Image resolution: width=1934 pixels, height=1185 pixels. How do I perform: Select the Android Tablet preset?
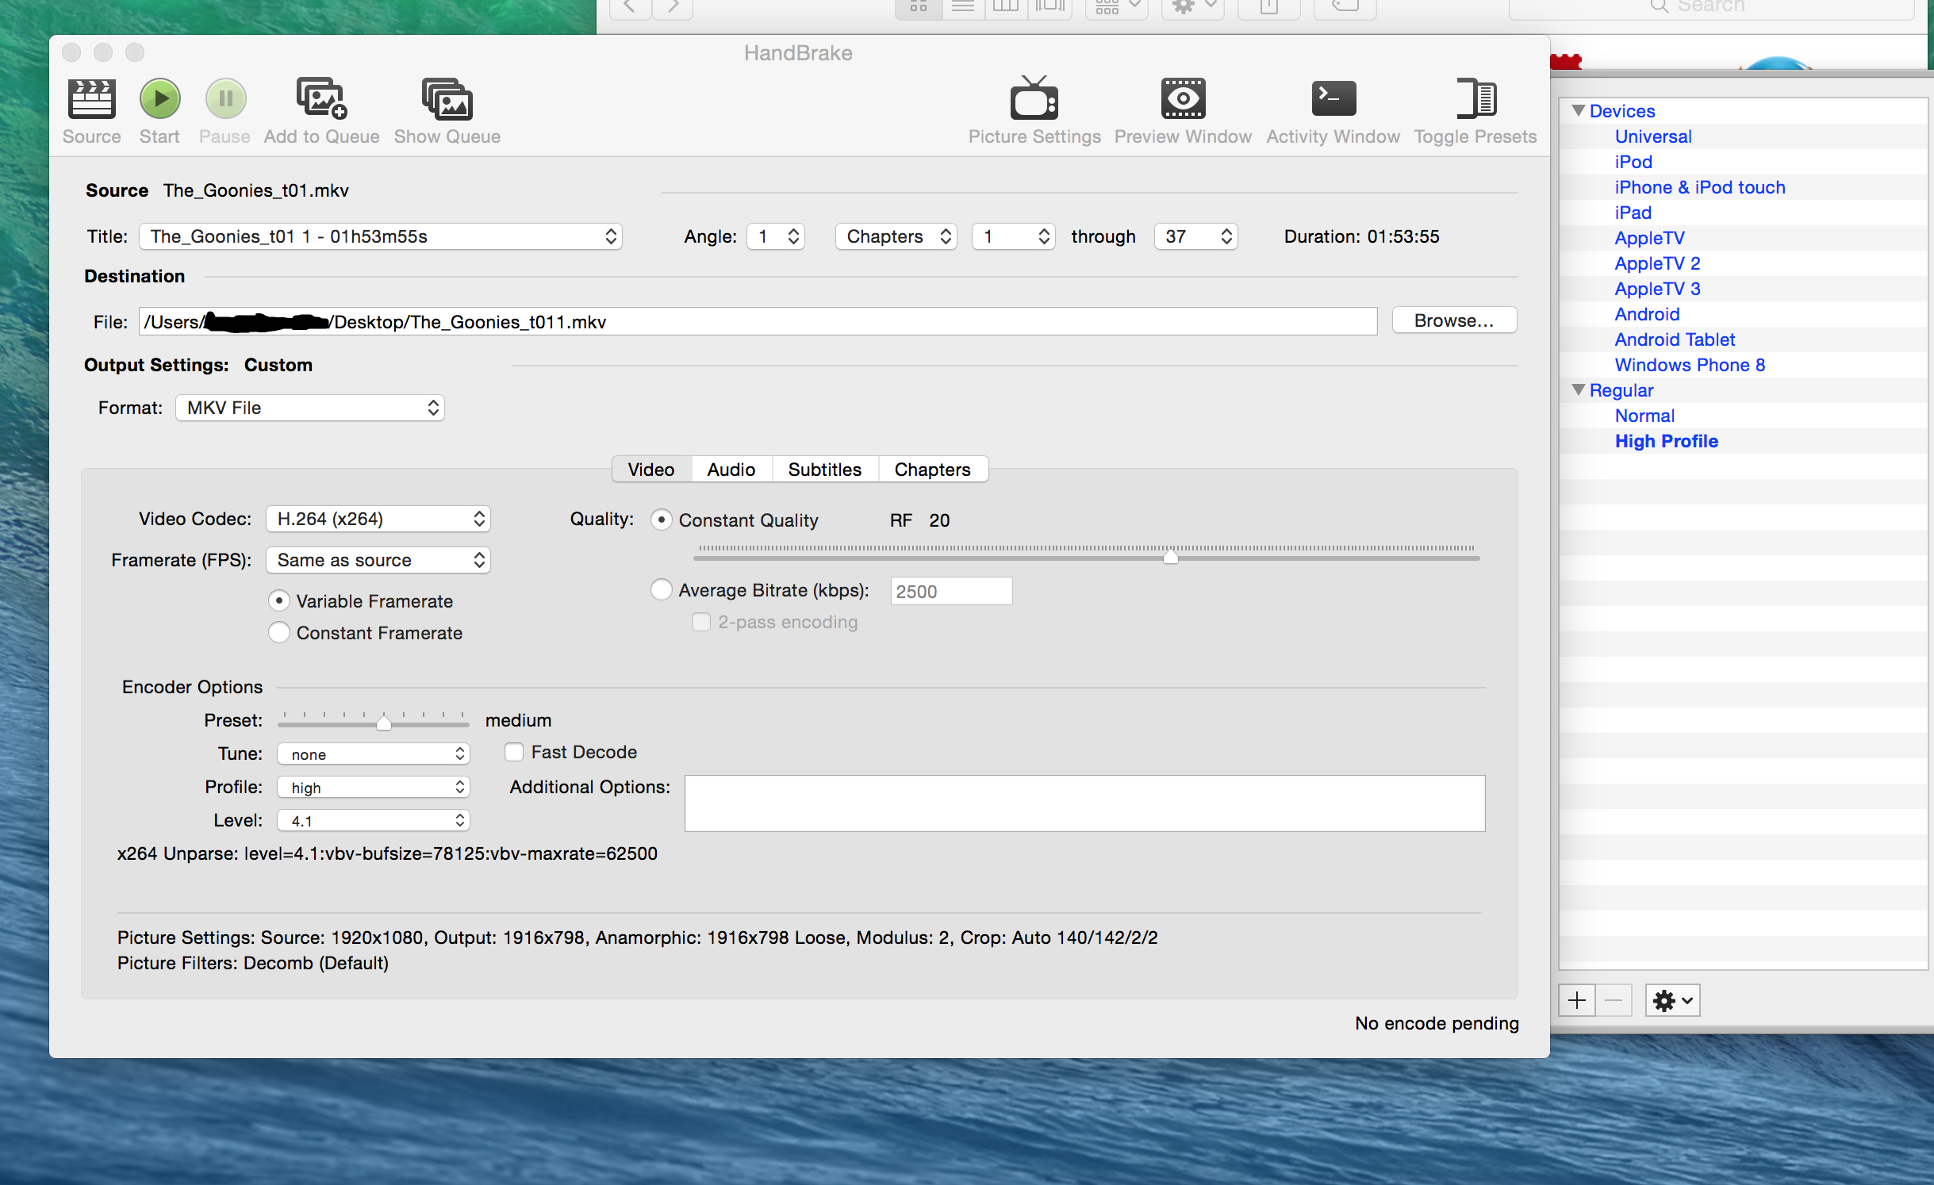tap(1675, 339)
